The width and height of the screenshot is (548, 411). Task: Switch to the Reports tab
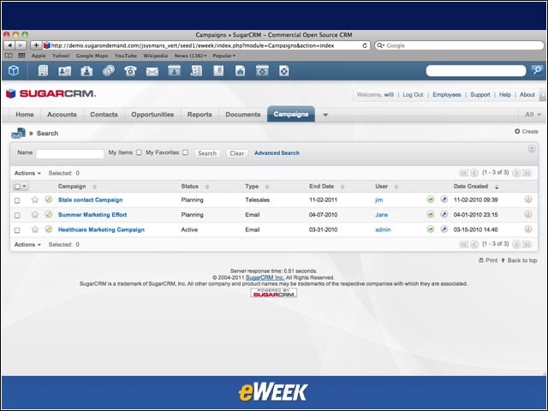pyautogui.click(x=200, y=114)
